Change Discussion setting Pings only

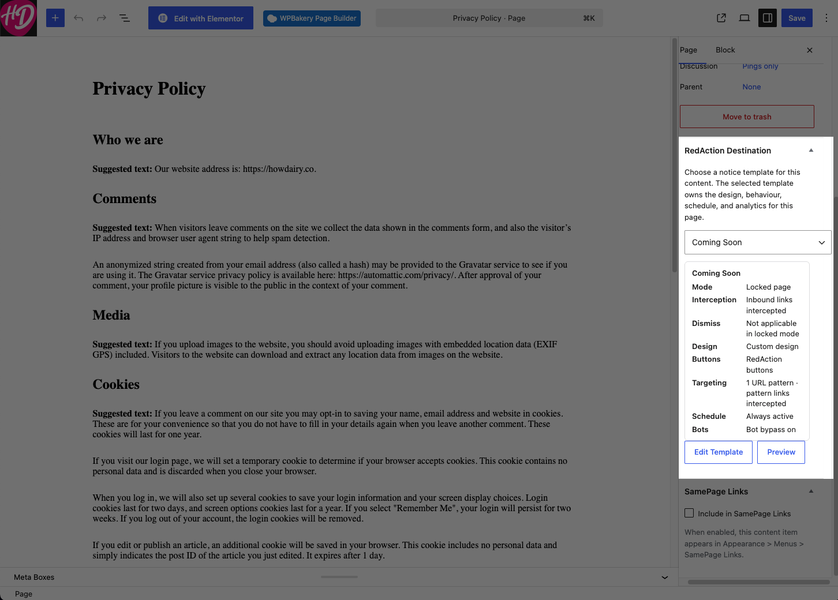tap(760, 66)
